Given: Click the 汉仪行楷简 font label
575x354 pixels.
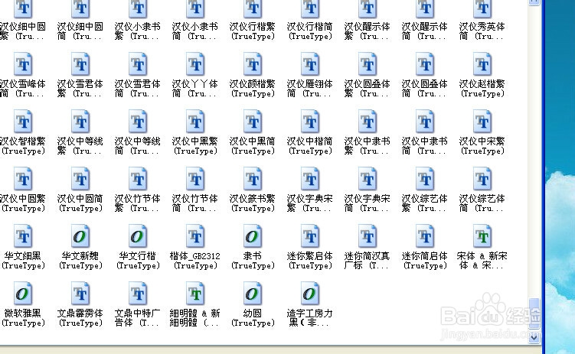Looking at the screenshot, I should pyautogui.click(x=310, y=31).
